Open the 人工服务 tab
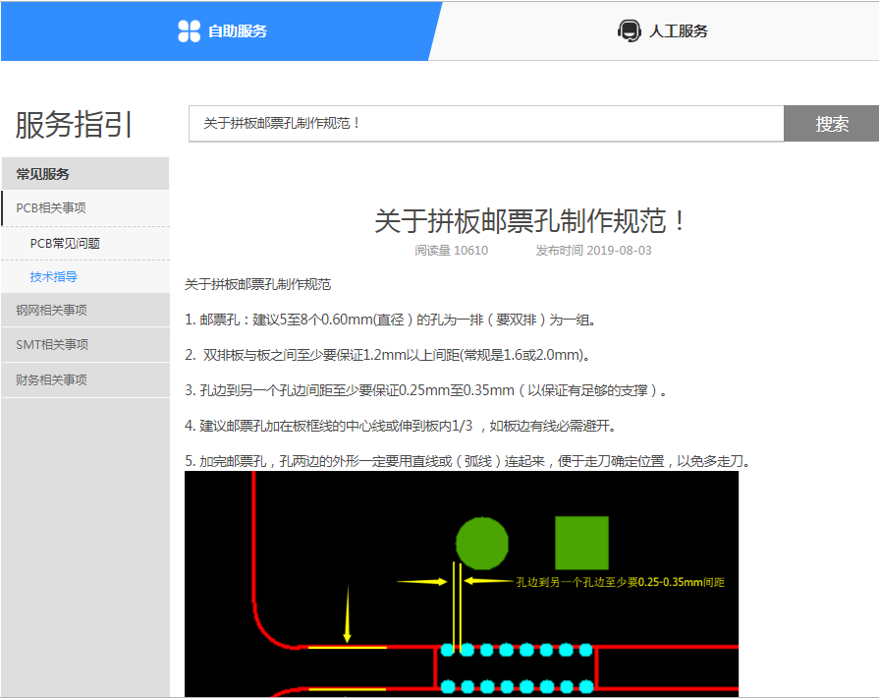This screenshot has width=879, height=699. [678, 30]
